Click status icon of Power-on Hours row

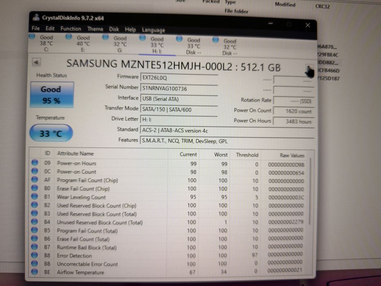pyautogui.click(x=35, y=163)
